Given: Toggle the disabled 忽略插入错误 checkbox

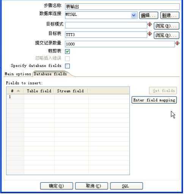Looking at the screenshot, I should [x=68, y=59].
